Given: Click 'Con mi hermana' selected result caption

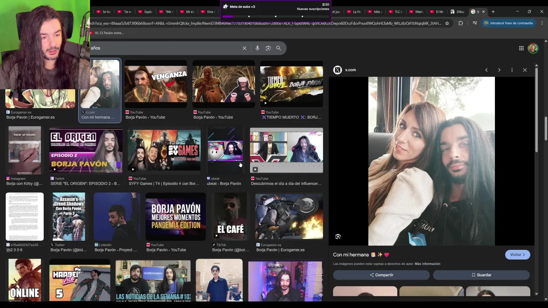Looking at the screenshot, I should click(98, 117).
